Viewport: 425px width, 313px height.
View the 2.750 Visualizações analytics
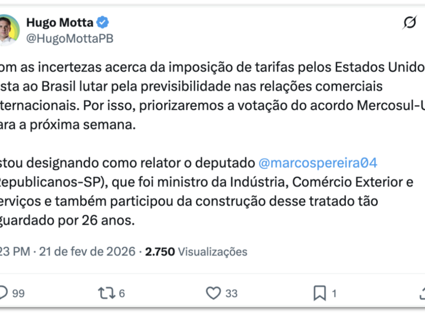(x=196, y=252)
